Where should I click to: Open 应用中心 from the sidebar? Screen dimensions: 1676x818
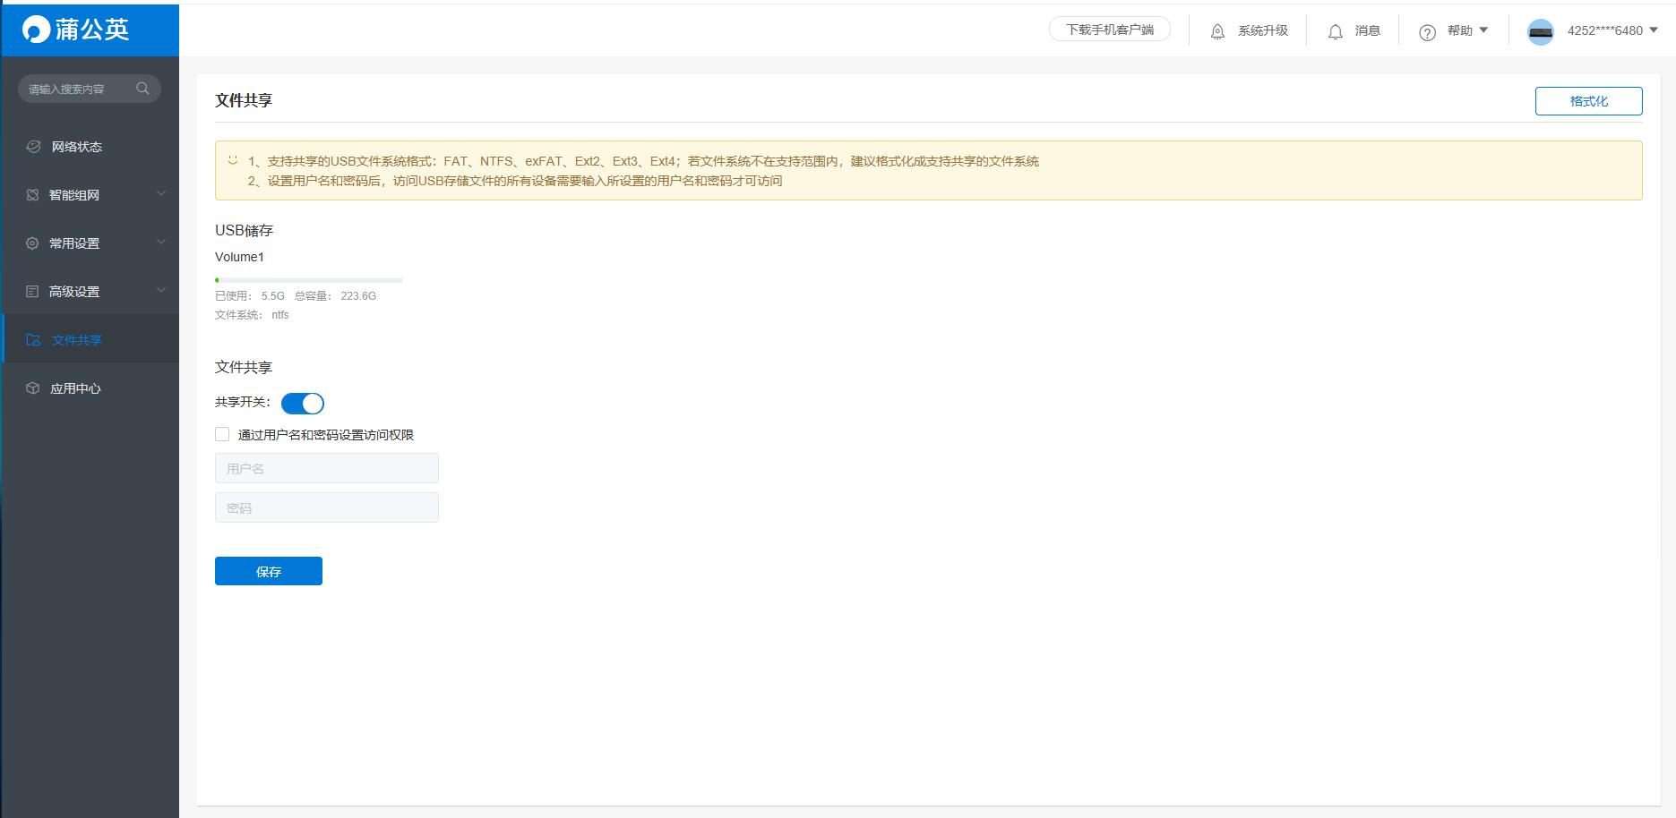coord(90,388)
